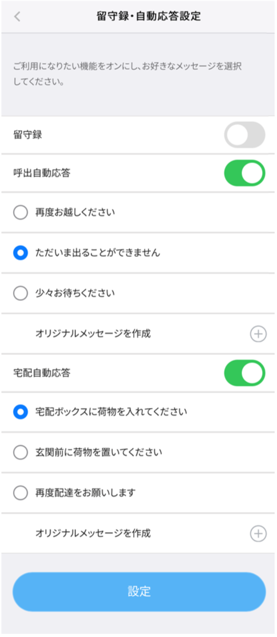Screen dimensions: 277x637
Task: Click the plus icon below 少々お待ちください
Action: click(x=258, y=334)
